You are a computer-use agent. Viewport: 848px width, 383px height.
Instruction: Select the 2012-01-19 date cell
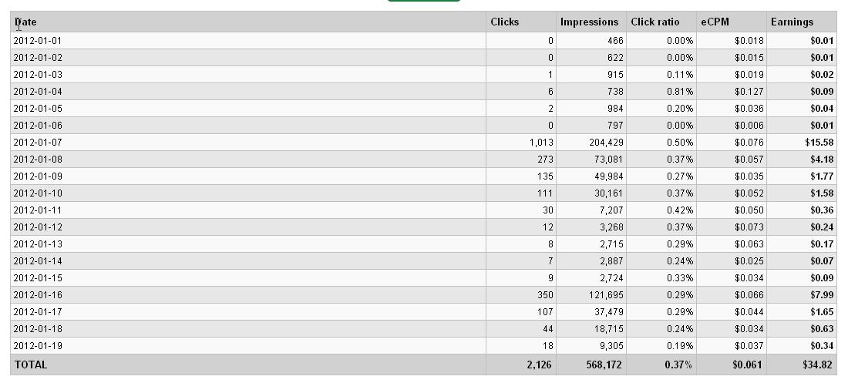click(38, 346)
